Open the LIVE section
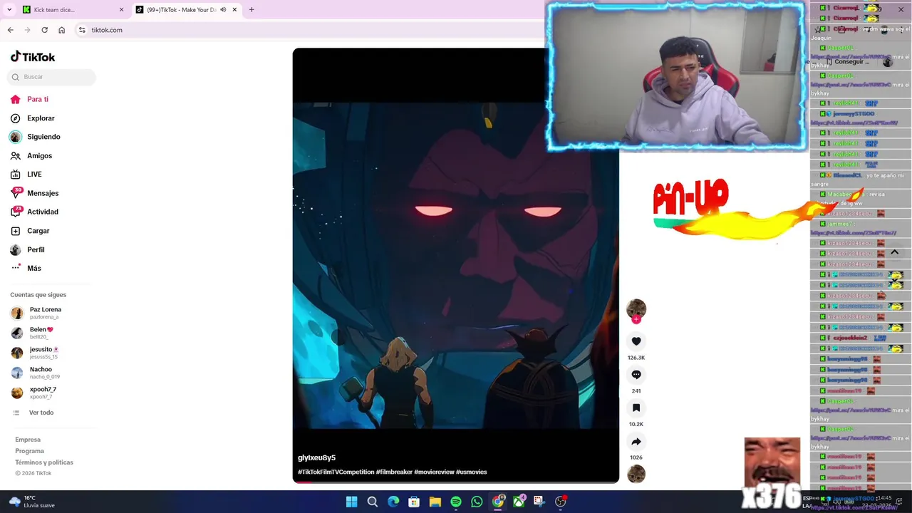 (x=26, y=174)
